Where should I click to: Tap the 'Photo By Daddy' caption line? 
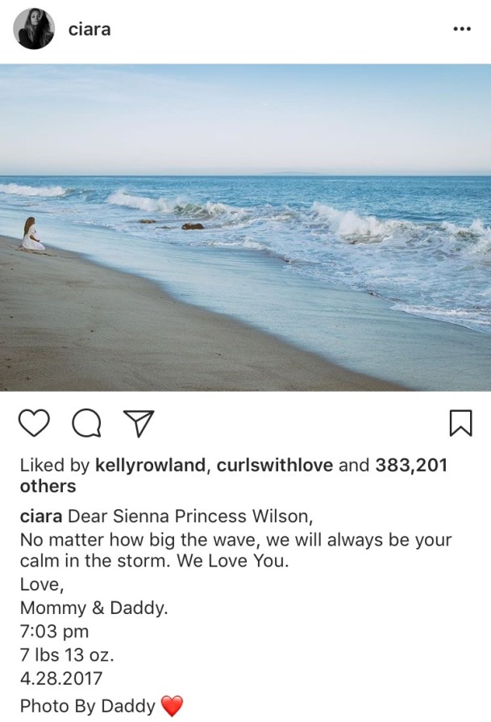[88, 706]
